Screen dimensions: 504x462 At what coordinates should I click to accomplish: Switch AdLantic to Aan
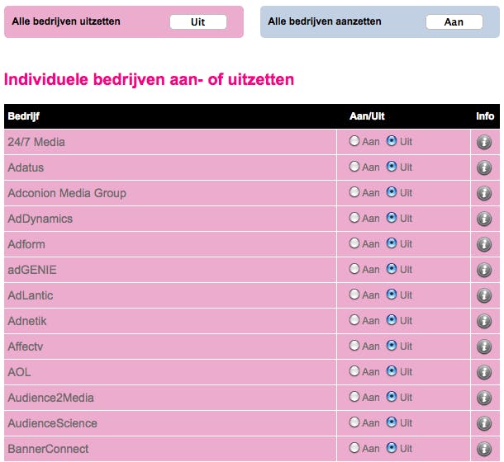[x=354, y=294]
